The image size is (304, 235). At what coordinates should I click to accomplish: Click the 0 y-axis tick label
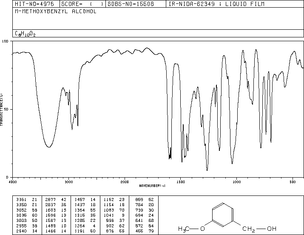(7, 177)
